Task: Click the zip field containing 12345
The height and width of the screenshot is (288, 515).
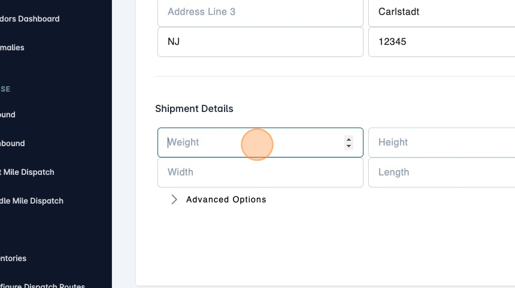Action: tap(441, 42)
